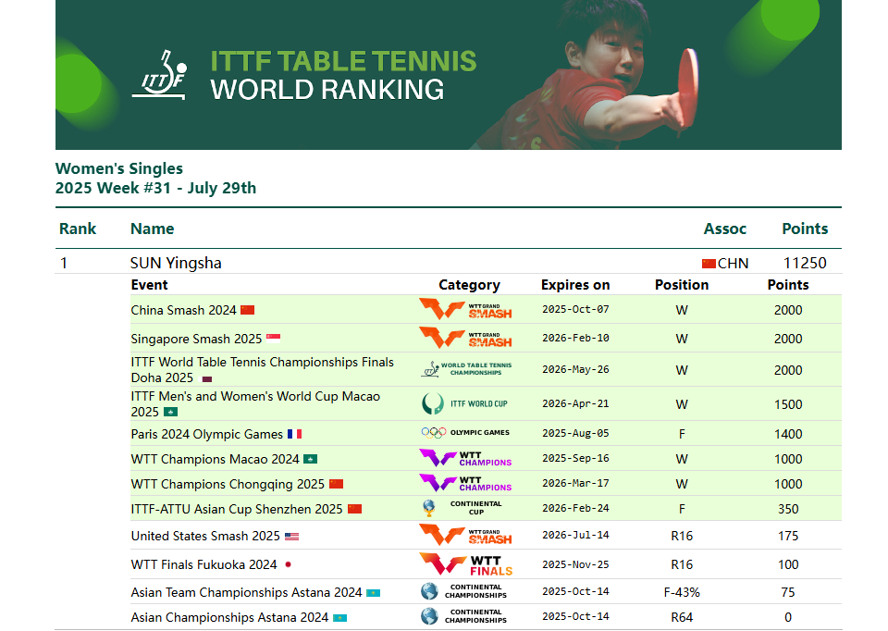
Task: Open the China Smash 2024 event
Action: [183, 310]
